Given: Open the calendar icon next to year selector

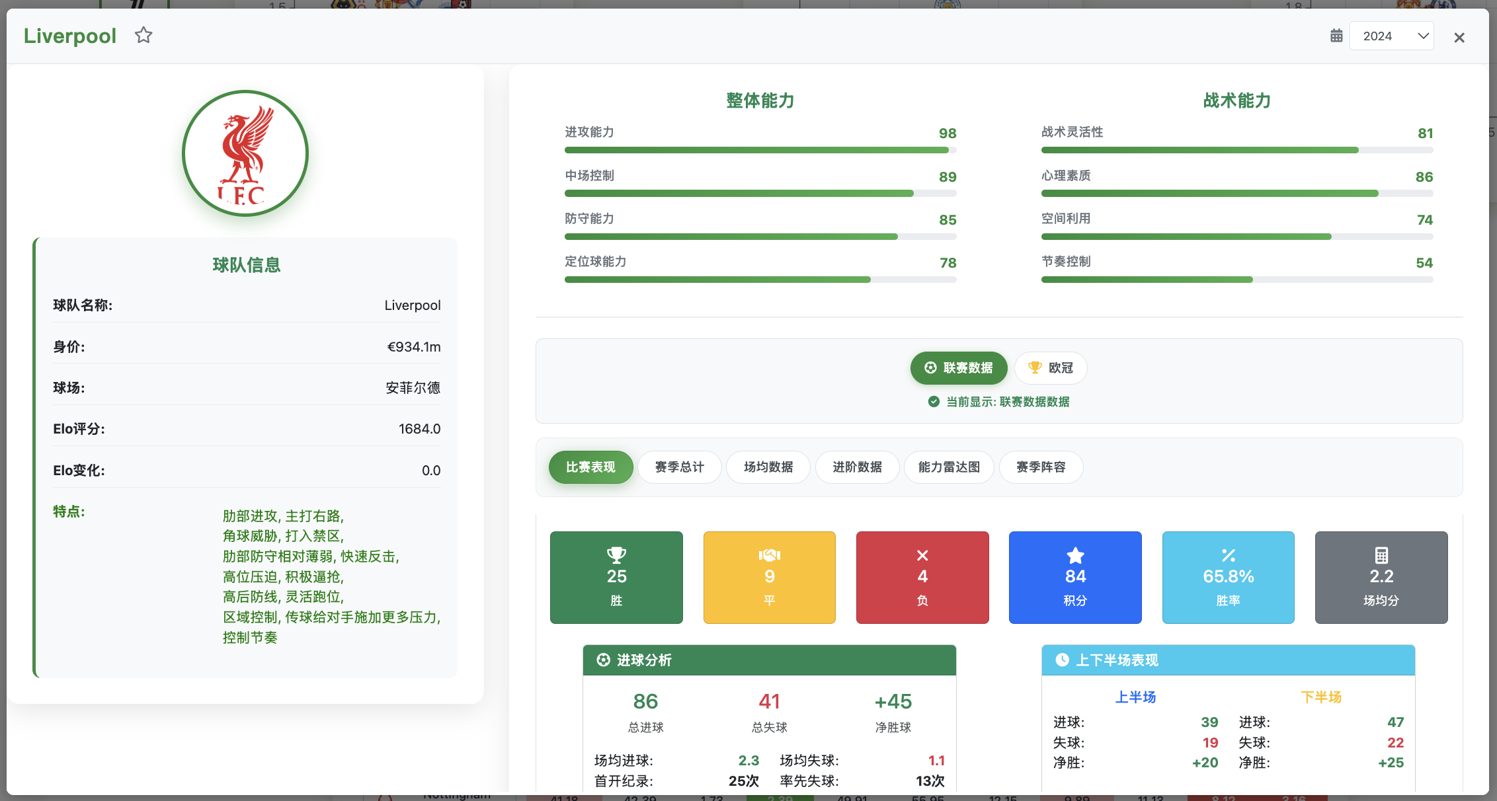Looking at the screenshot, I should click(1335, 36).
